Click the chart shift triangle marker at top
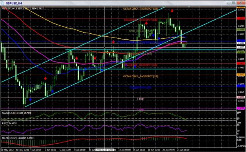246x152 pixels. point(189,7)
